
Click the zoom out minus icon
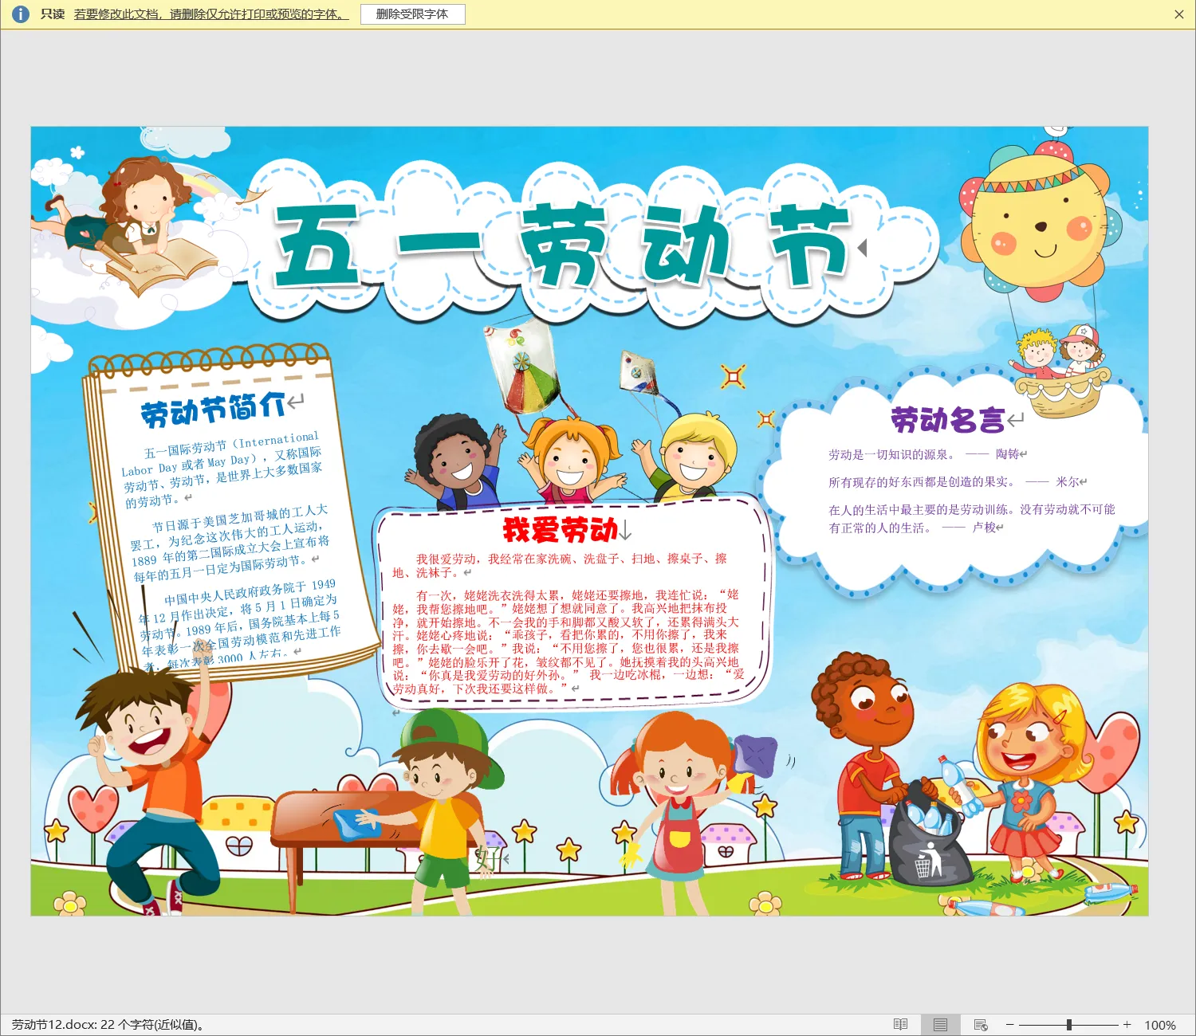click(1009, 1025)
